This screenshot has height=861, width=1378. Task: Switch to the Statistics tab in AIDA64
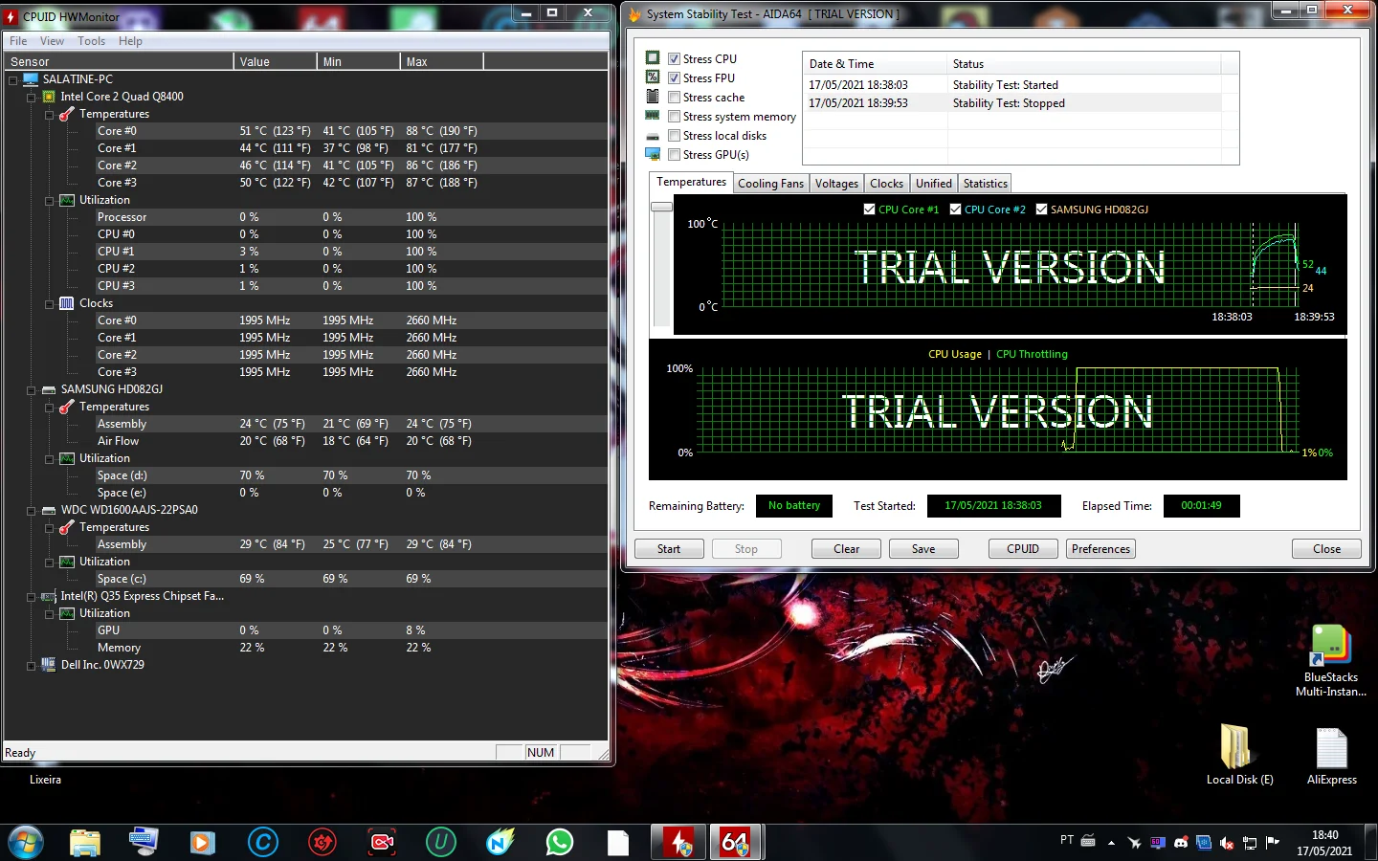click(985, 184)
